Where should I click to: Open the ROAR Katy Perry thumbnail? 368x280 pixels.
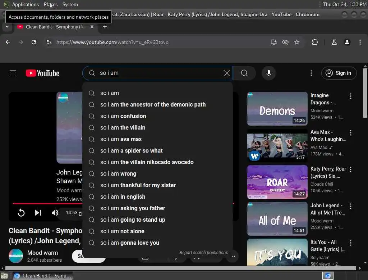point(277,182)
